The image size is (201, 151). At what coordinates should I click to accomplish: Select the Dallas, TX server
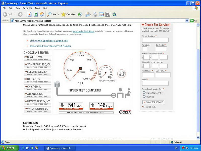[37, 80]
